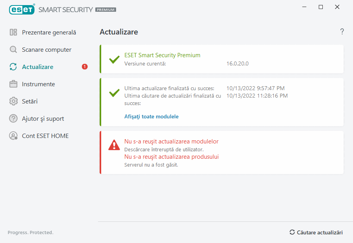Click the ESET logo in title bar

pyautogui.click(x=22, y=9)
